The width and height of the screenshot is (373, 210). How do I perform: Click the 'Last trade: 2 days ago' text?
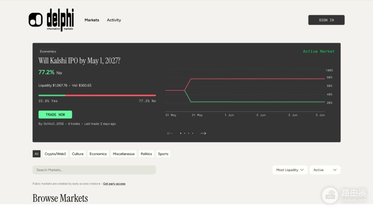[100, 124]
